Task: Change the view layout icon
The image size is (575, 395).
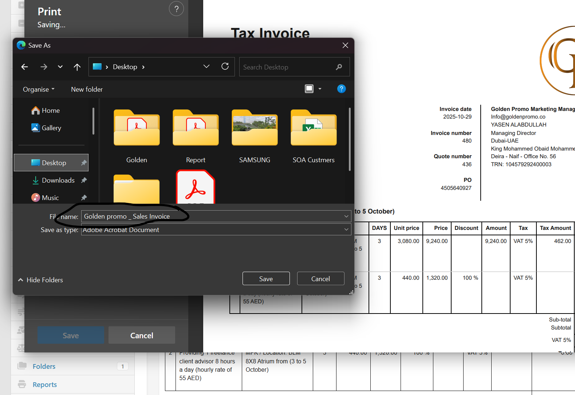Action: click(x=309, y=89)
